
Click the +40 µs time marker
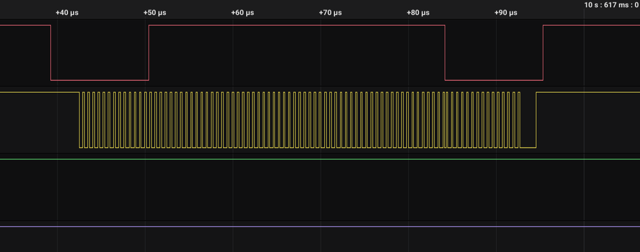point(67,13)
